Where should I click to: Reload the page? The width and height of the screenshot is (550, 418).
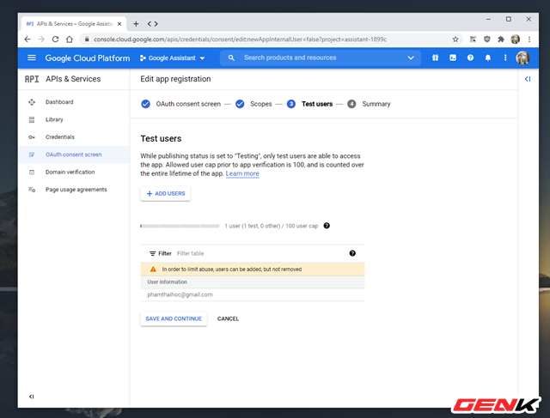[x=55, y=39]
